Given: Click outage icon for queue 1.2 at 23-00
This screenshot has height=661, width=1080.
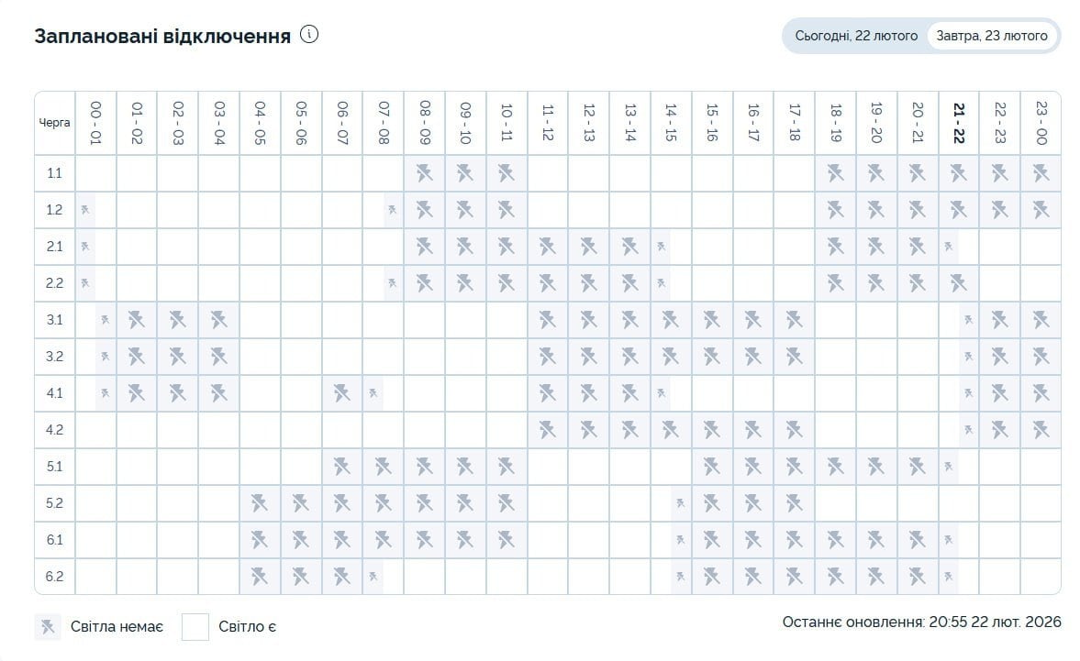Looking at the screenshot, I should coord(1041,210).
